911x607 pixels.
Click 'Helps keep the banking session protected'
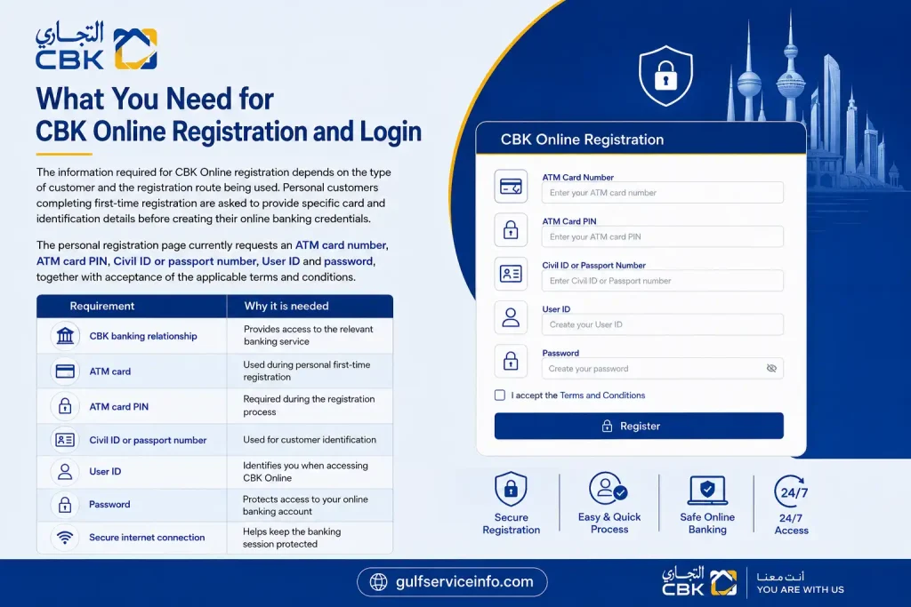(292, 538)
